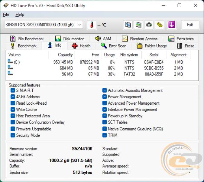Click the Capacity column header
Viewport: 204px width, 182px height.
62,55
